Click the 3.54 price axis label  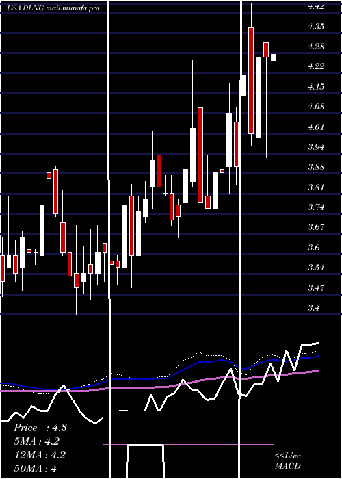tap(316, 268)
